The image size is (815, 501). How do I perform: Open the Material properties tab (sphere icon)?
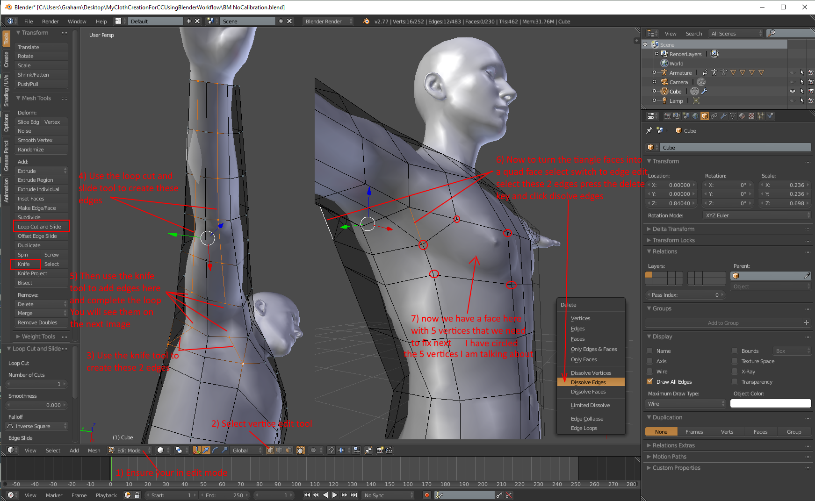click(742, 116)
